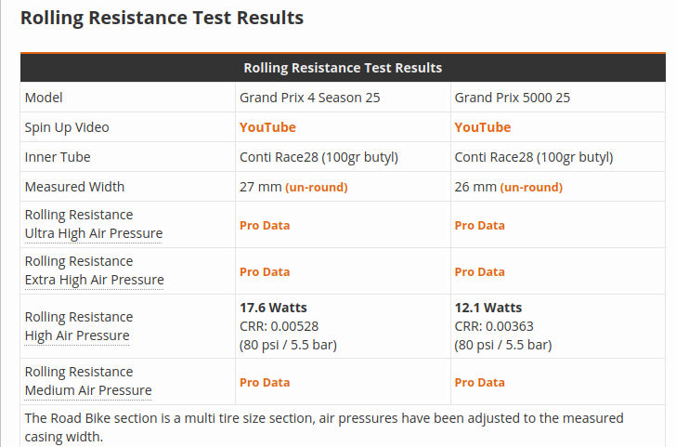This screenshot has width=676, height=447.
Task: Select the 12.1 Watts value
Action: [487, 308]
